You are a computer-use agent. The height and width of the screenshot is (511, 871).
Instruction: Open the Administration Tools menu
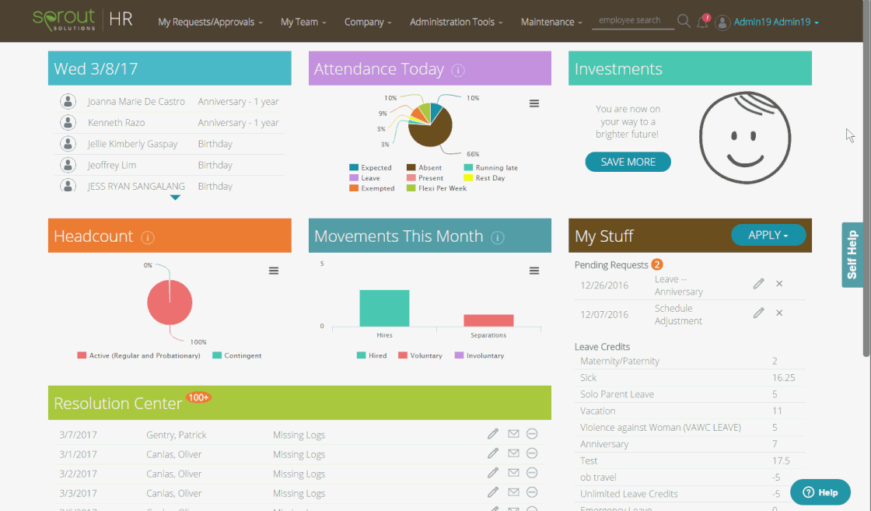coord(455,21)
